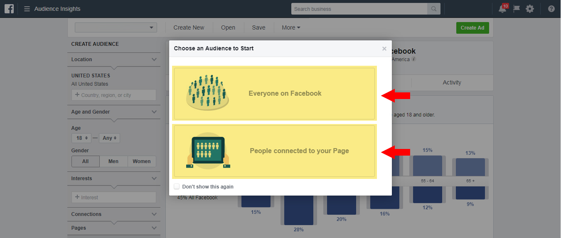Click Open in the toolbar

[228, 27]
